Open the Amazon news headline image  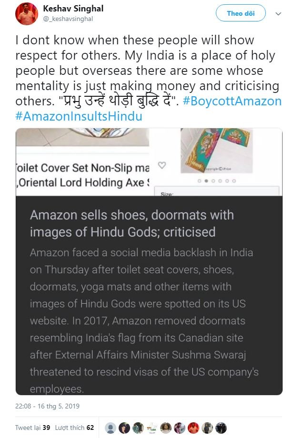pyautogui.click(x=149, y=262)
